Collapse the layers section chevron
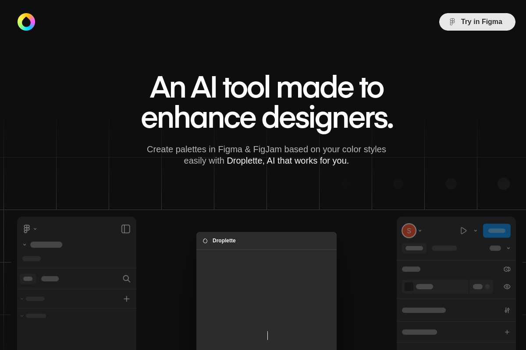 [x=22, y=316]
